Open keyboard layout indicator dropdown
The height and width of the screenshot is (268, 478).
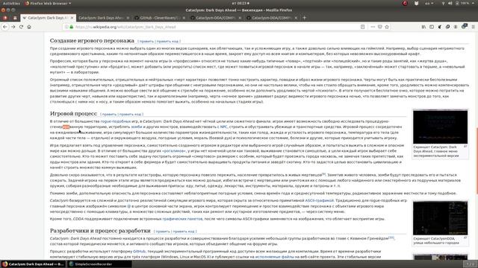pyautogui.click(x=429, y=3)
